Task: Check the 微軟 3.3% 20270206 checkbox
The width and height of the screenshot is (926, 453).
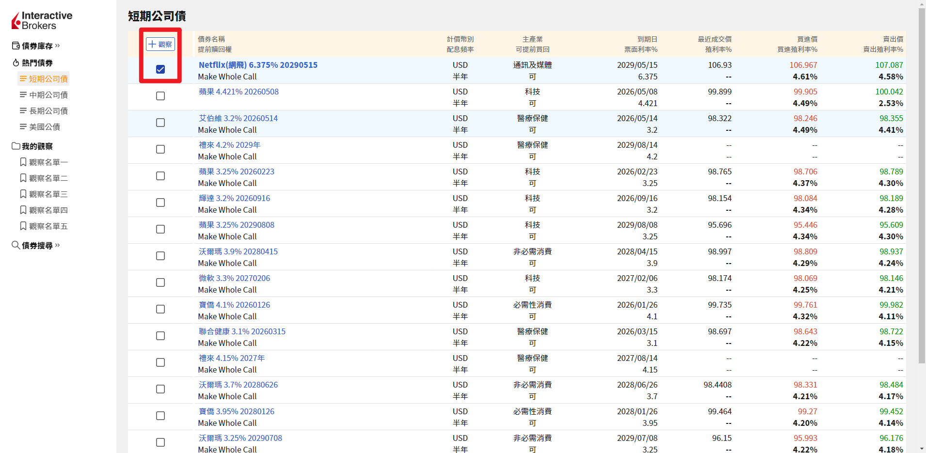Action: pyautogui.click(x=160, y=282)
